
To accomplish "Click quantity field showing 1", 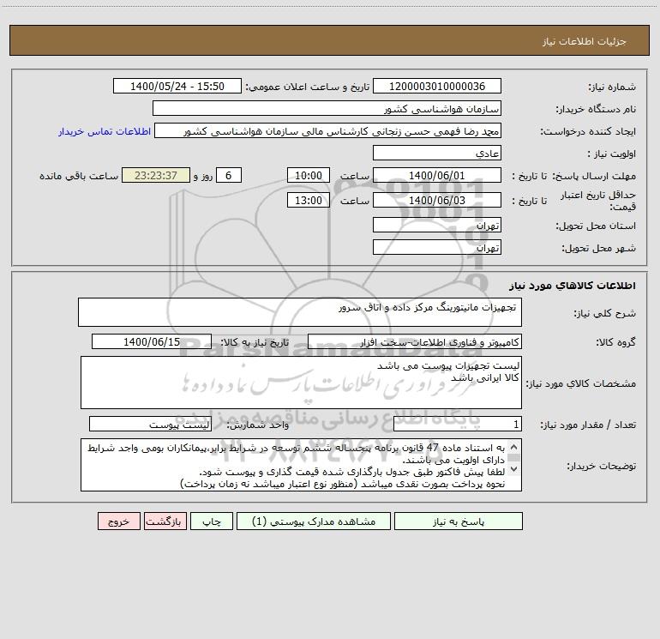I will 458,424.
